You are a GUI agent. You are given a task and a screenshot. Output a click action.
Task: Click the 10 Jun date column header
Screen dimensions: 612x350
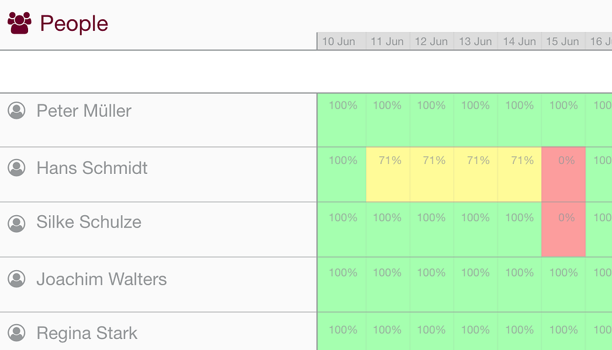click(x=338, y=41)
